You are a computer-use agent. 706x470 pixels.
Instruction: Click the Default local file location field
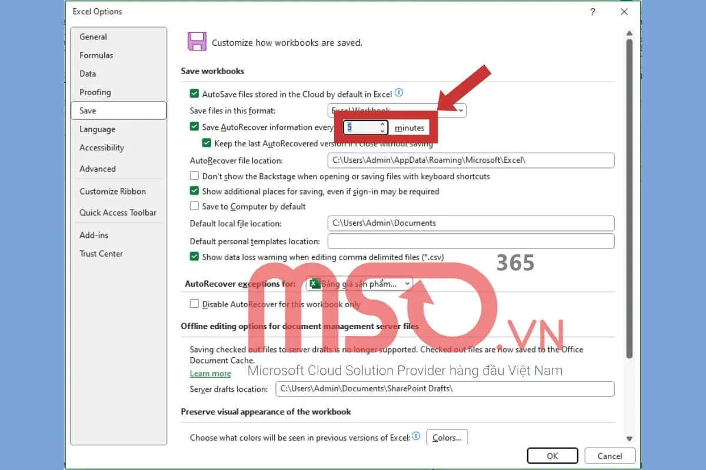(x=470, y=223)
